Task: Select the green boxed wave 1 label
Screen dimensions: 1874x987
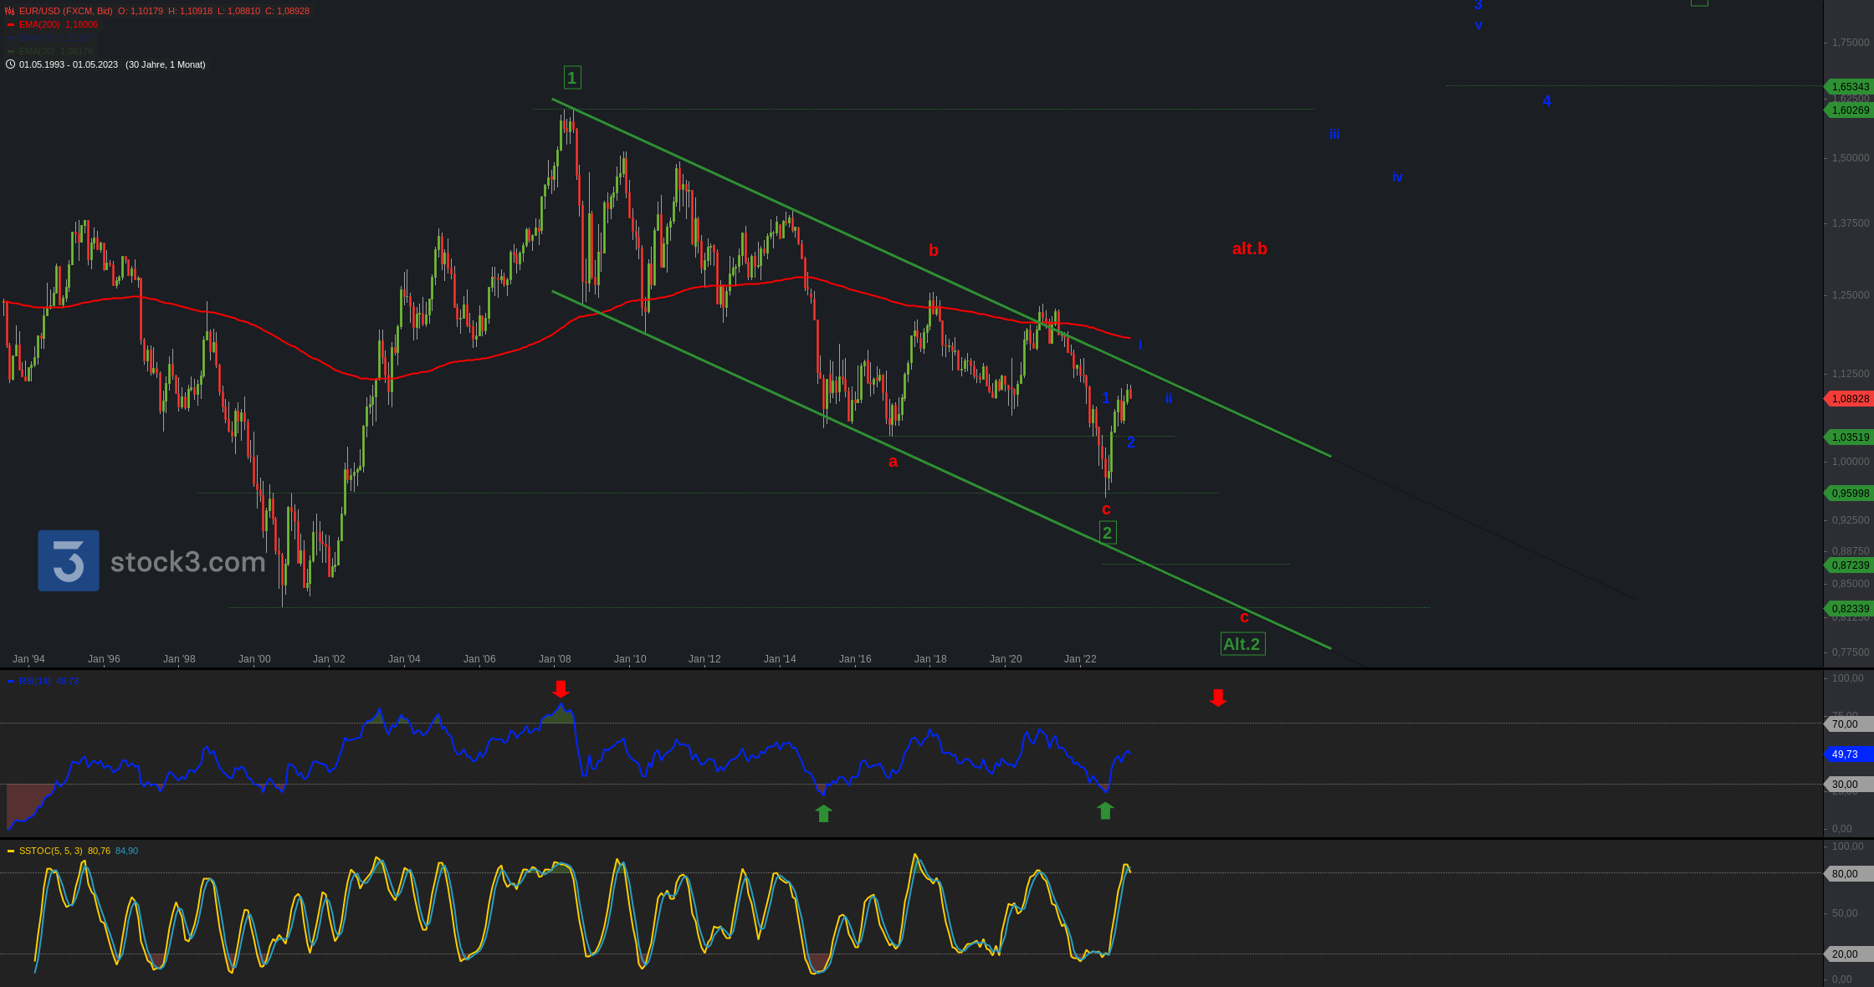Action: [x=572, y=78]
